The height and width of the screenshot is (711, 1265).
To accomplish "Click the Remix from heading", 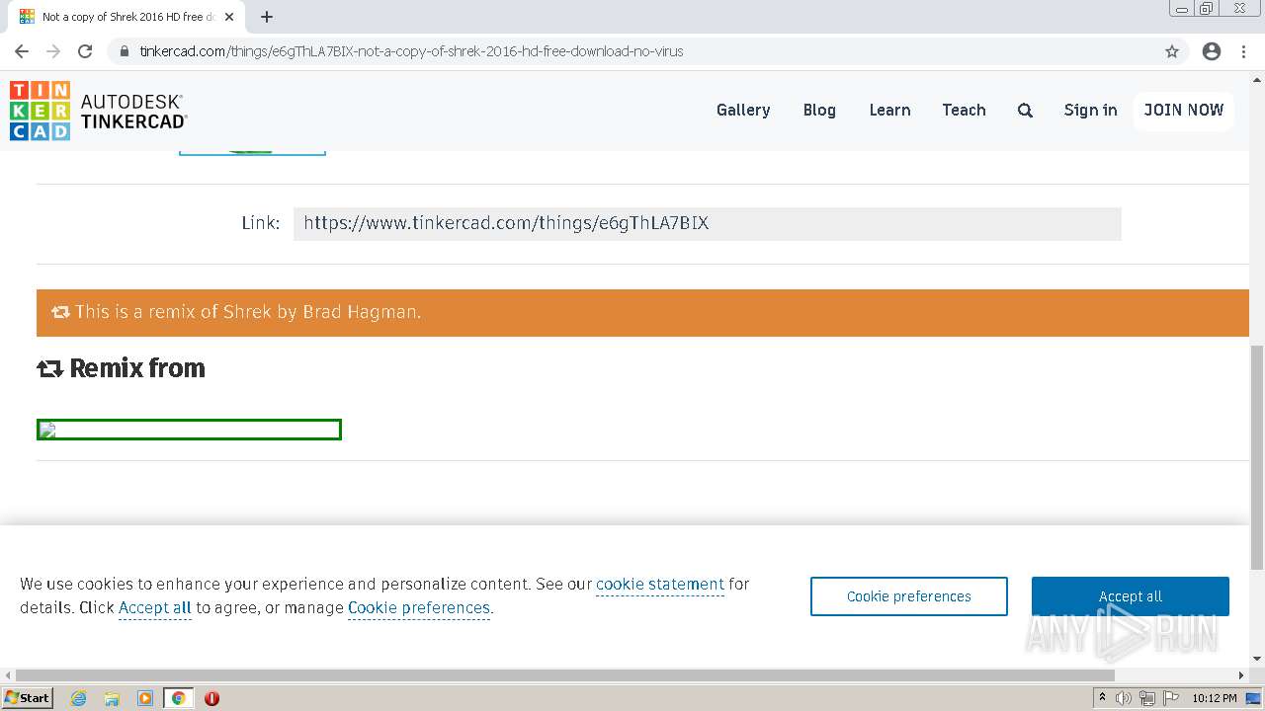I will point(122,368).
